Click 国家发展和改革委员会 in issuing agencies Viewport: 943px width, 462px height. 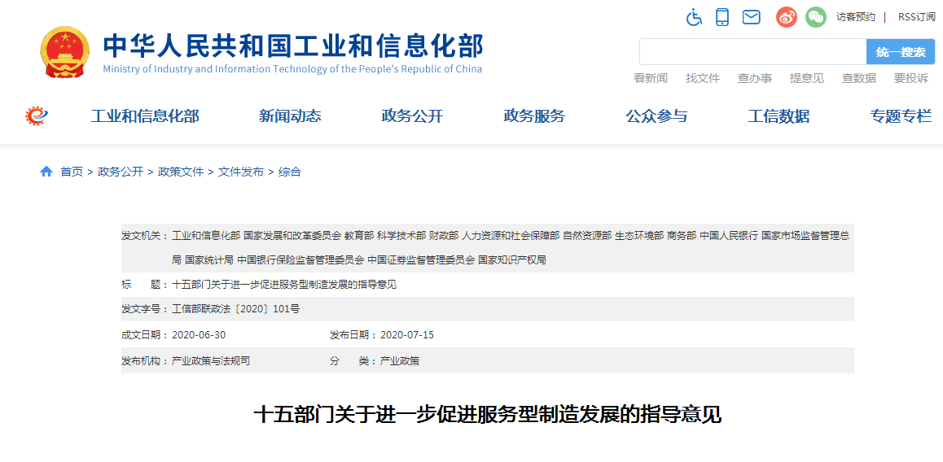[292, 236]
